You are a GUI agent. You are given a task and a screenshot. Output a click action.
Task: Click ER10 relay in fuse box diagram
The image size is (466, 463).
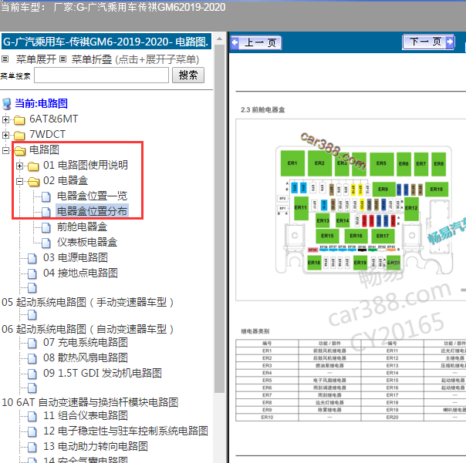436,189
